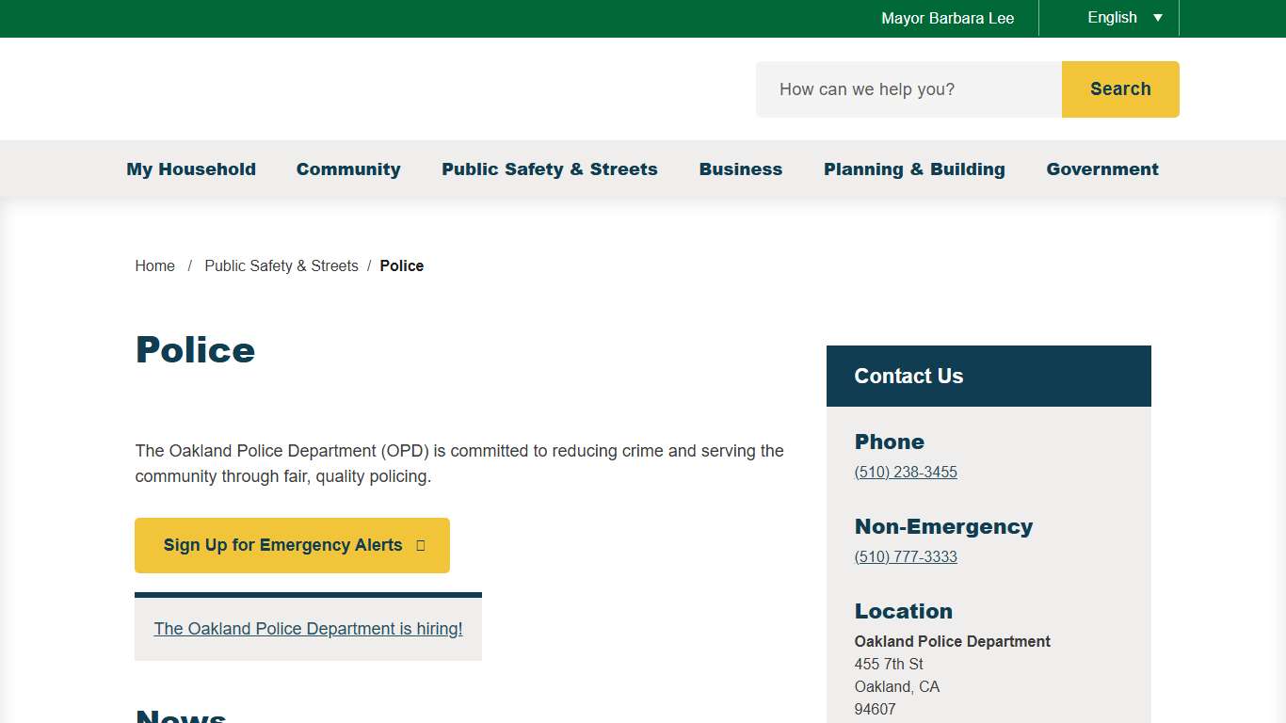This screenshot has width=1286, height=723.
Task: Click the Police breadcrumb item
Action: tap(402, 266)
